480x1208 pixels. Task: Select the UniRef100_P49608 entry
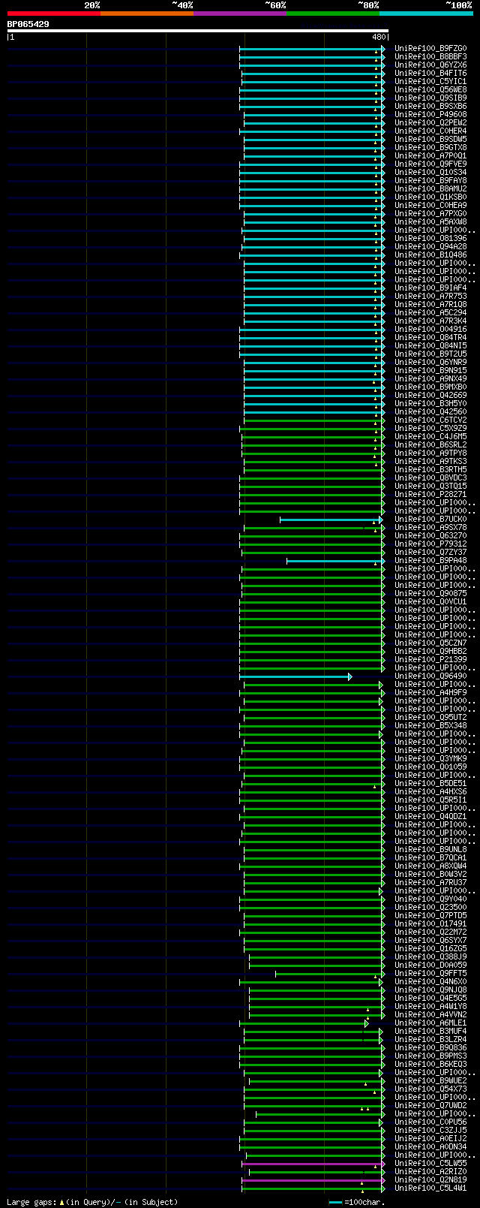(x=430, y=115)
